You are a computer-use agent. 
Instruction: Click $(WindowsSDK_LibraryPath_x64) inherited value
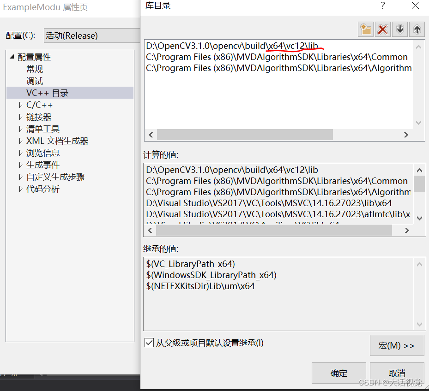pos(211,275)
